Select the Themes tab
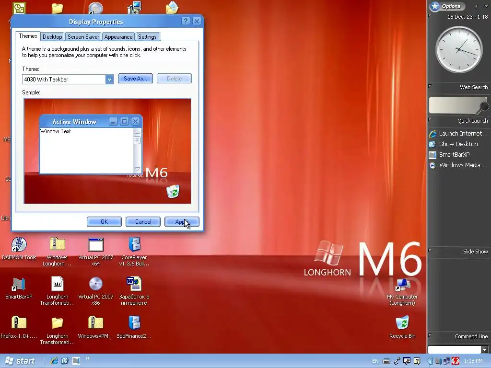This screenshot has width=491, height=368. [x=28, y=36]
